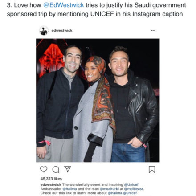The image size is (196, 196).
Task: Open the @Unicef mention in caption
Action: pyautogui.click(x=131, y=184)
